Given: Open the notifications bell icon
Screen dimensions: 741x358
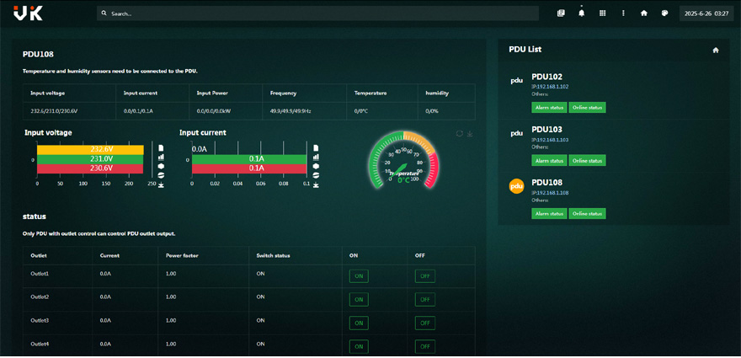Looking at the screenshot, I should (x=581, y=13).
